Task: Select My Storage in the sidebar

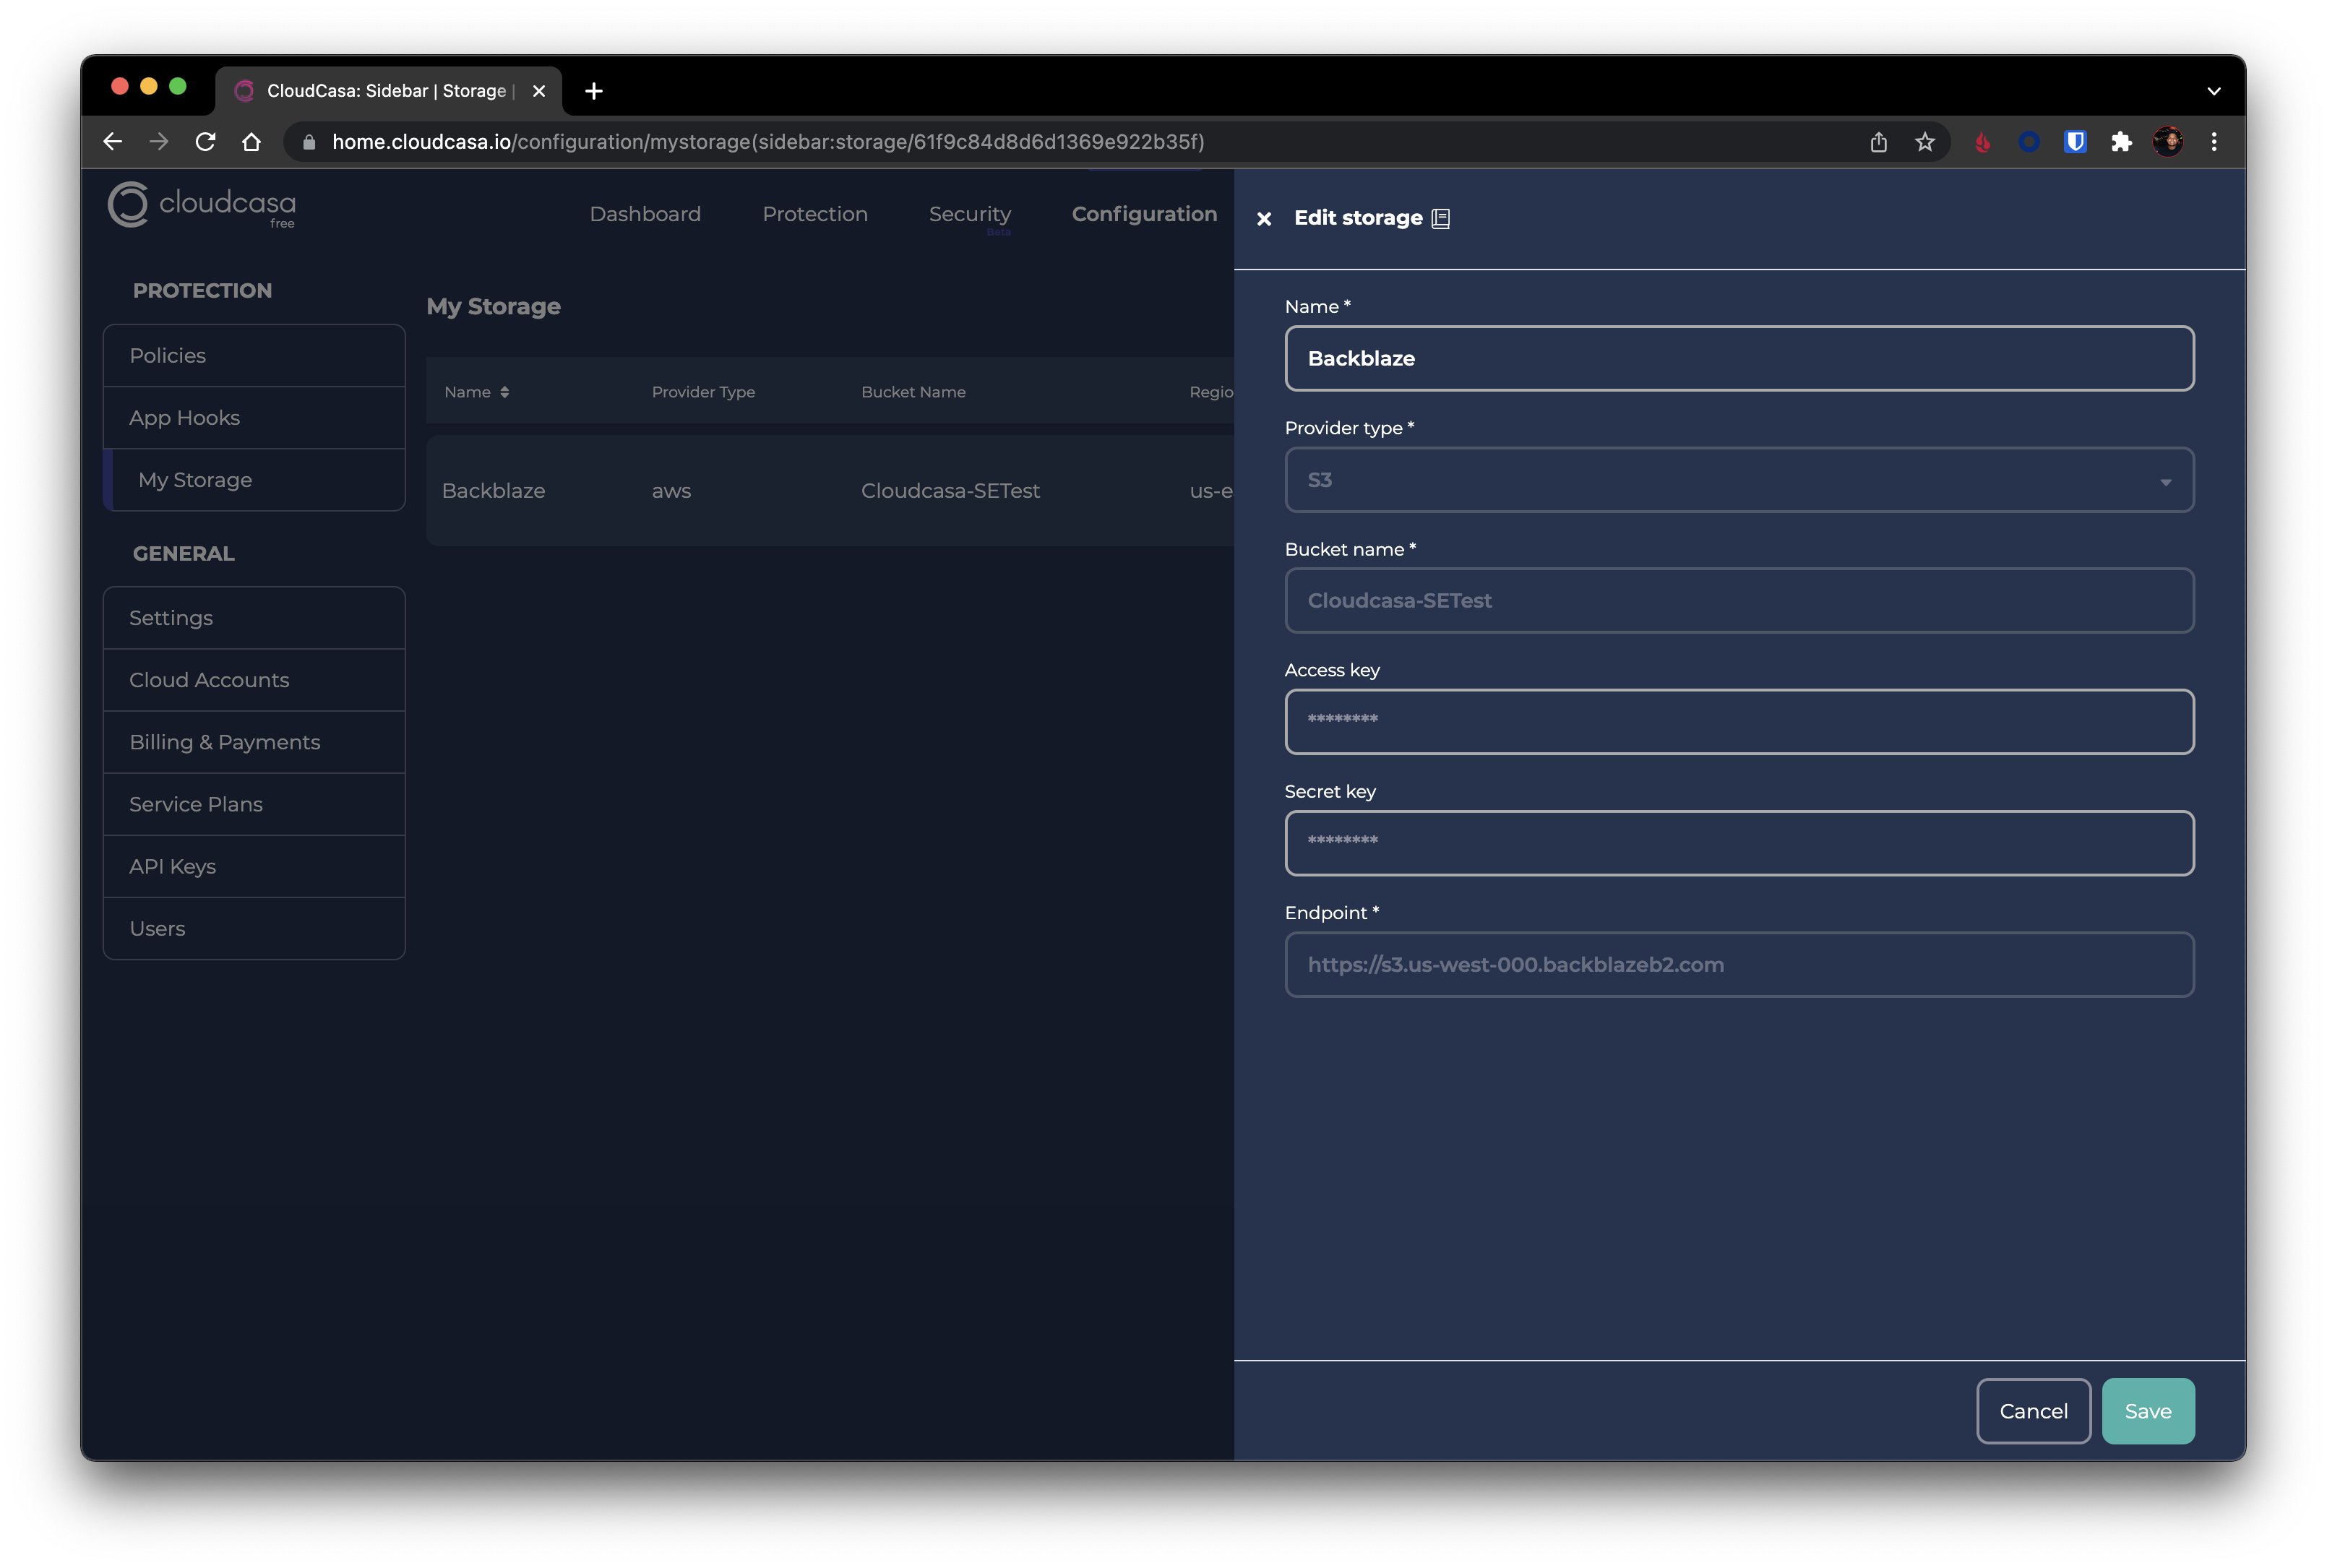Action: [x=254, y=480]
